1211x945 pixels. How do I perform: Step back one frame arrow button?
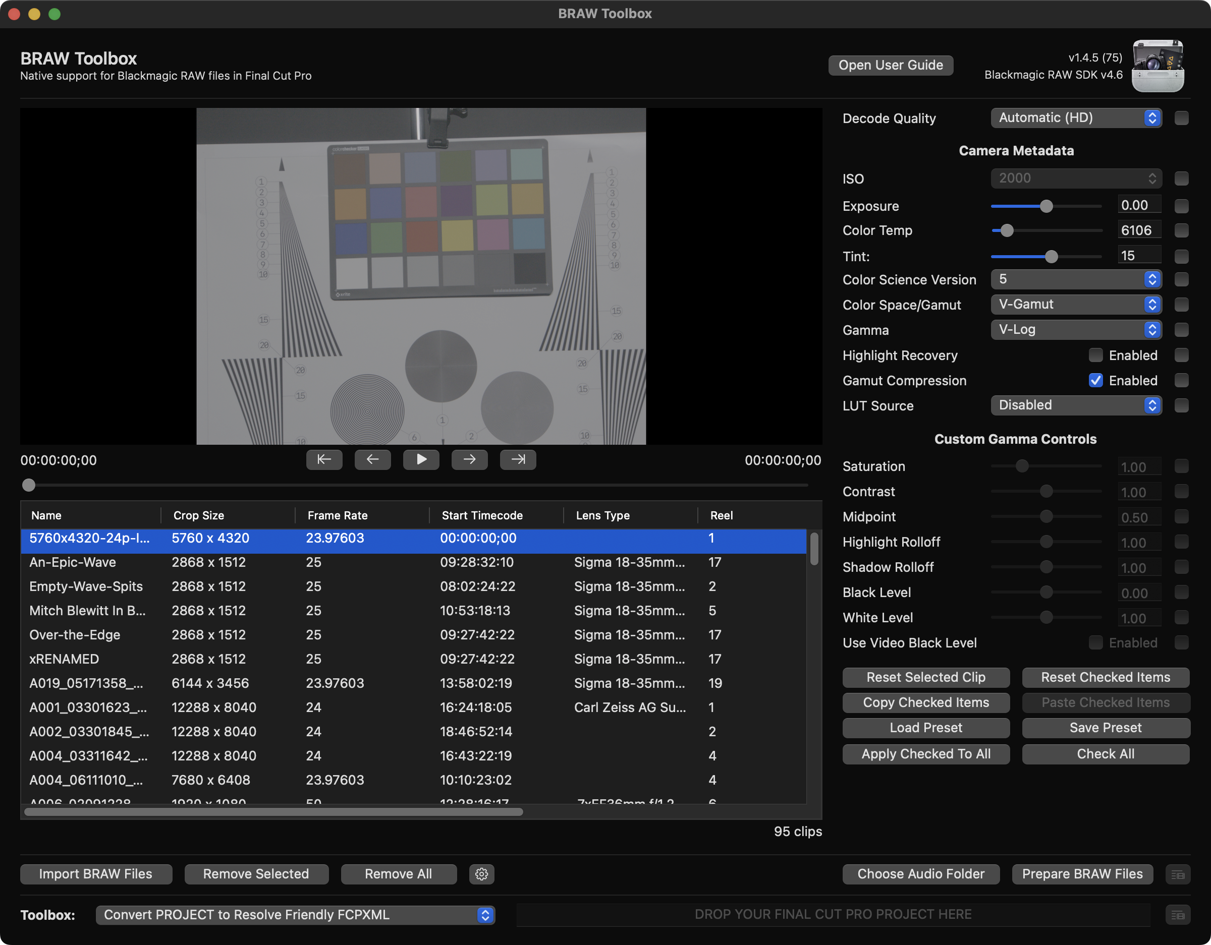[x=372, y=459]
